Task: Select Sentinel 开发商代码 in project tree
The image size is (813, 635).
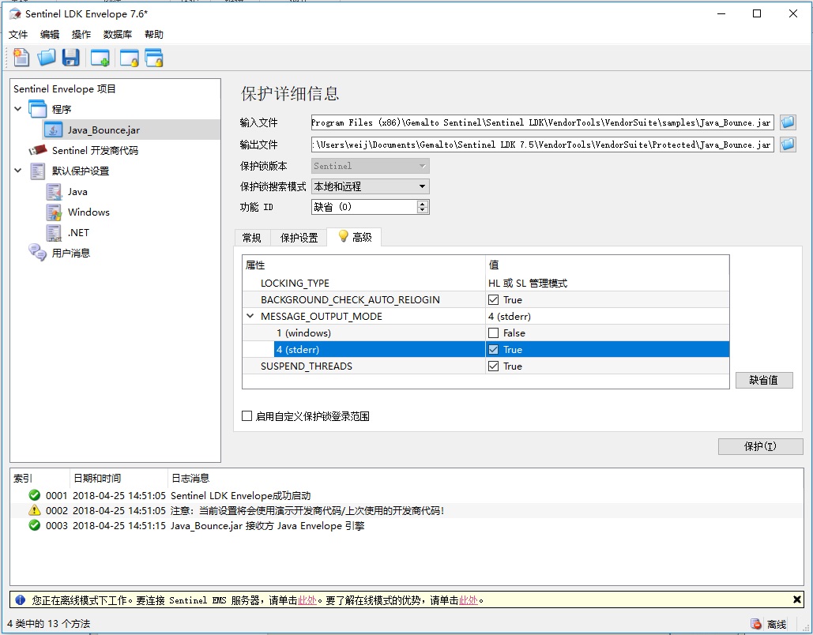Action: coord(94,150)
